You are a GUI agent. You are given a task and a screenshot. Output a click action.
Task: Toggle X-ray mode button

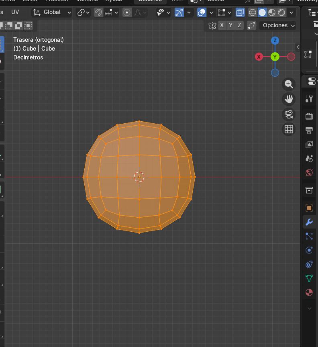[x=240, y=12]
